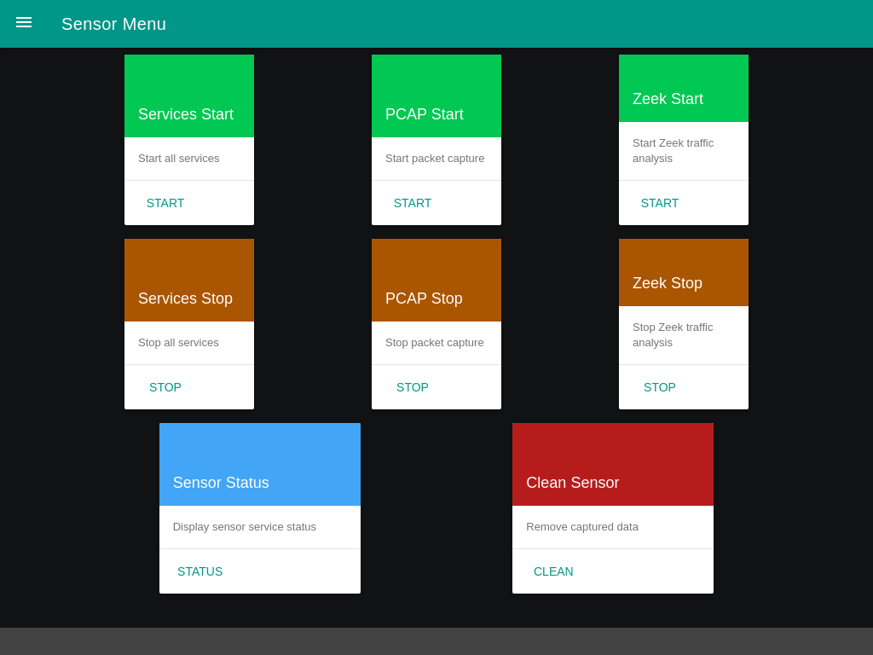The image size is (873, 655).
Task: Click STOP on the PCAP Stop card
Action: pos(412,387)
